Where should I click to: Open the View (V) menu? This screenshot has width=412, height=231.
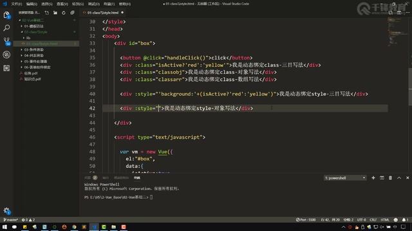(62, 4)
